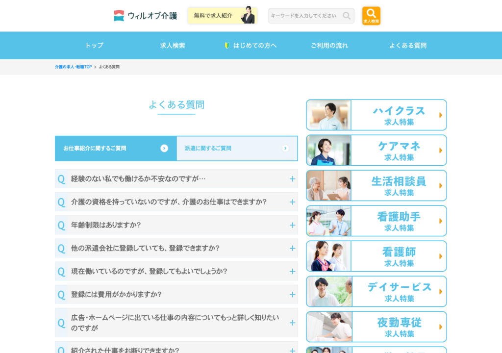Click orange arrow on ハイクラス banner
Screen dimensions: 502x353
(x=441, y=115)
